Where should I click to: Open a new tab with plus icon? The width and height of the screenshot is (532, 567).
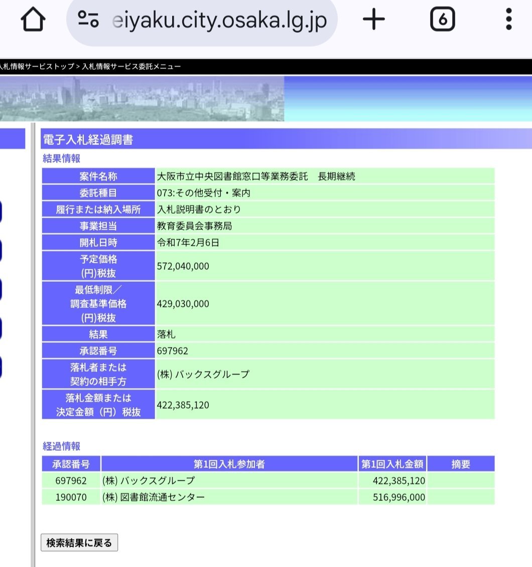pyautogui.click(x=373, y=19)
